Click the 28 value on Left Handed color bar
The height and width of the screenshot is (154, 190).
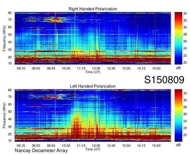point(185,107)
